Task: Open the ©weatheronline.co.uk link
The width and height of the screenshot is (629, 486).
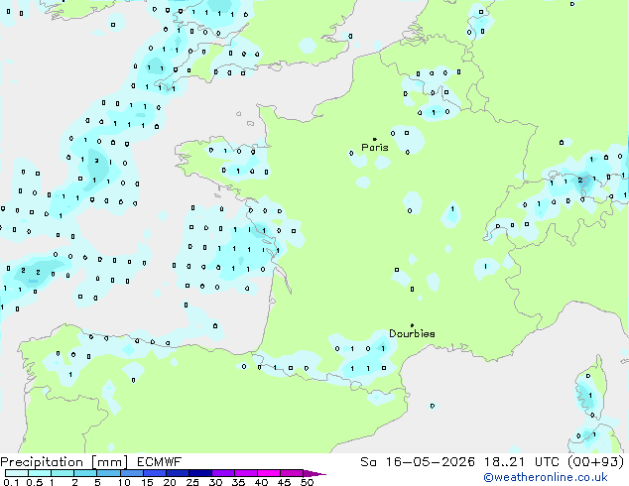Action: click(546, 477)
